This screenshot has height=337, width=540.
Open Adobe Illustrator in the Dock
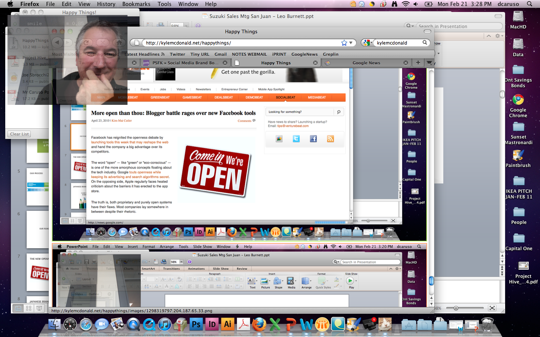[x=228, y=324]
